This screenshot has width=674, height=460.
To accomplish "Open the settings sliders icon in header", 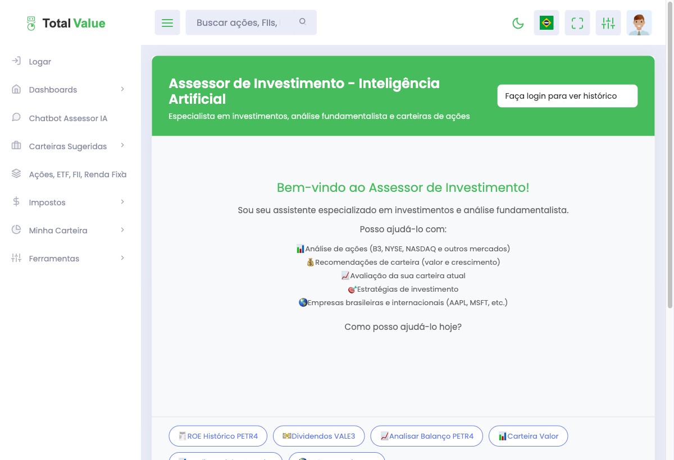I will click(608, 22).
